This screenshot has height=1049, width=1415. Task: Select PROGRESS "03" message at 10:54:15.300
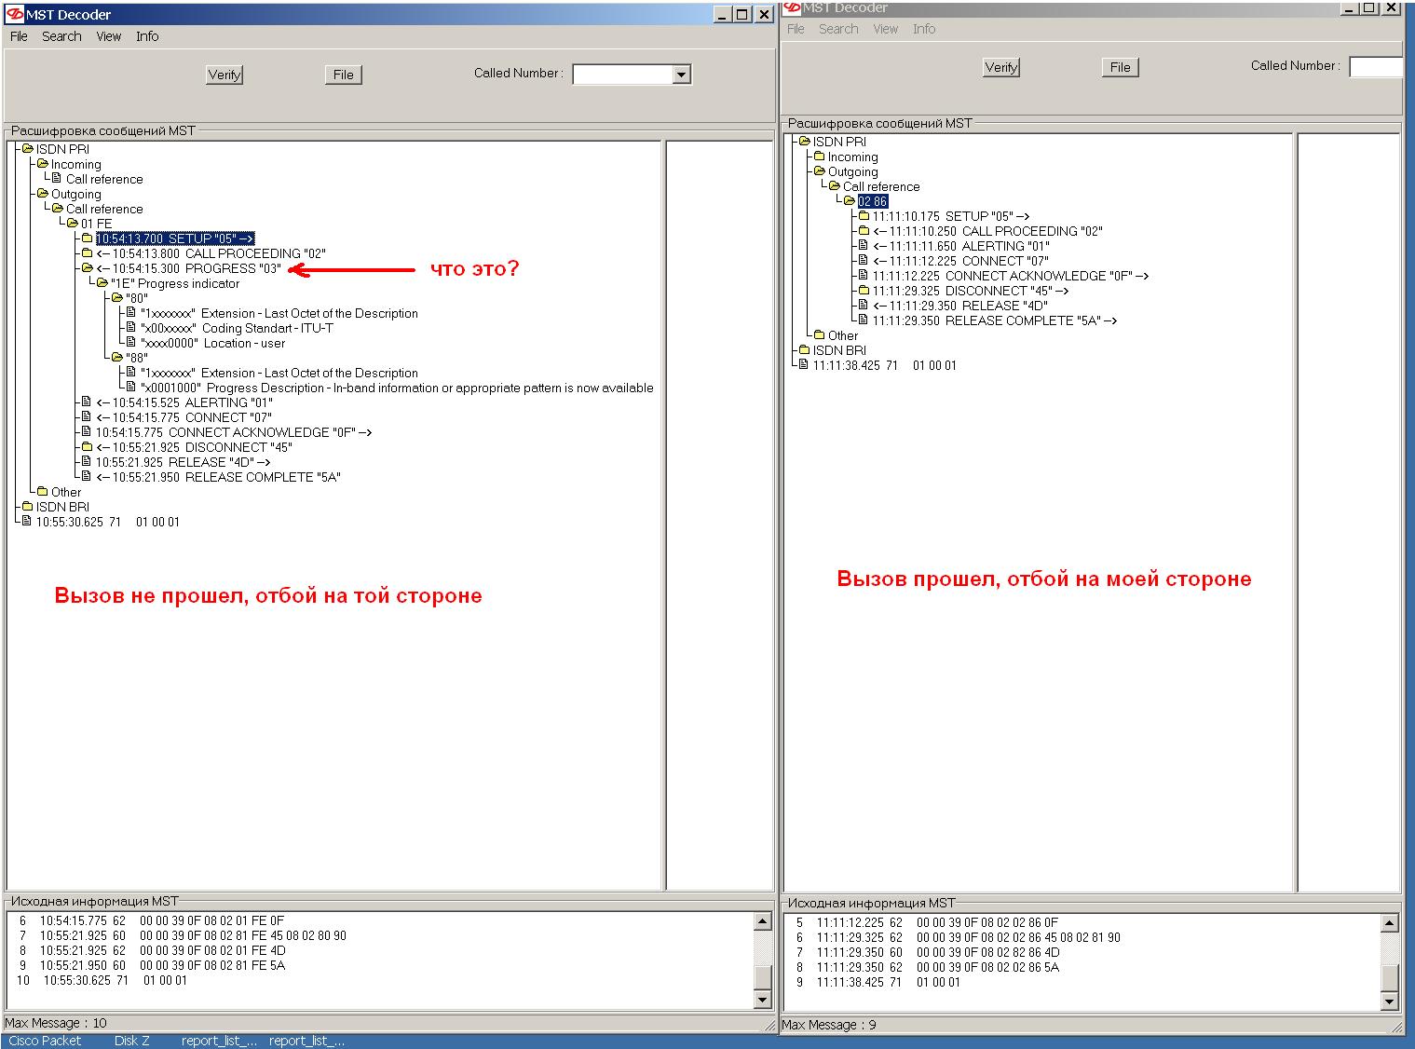coord(188,268)
